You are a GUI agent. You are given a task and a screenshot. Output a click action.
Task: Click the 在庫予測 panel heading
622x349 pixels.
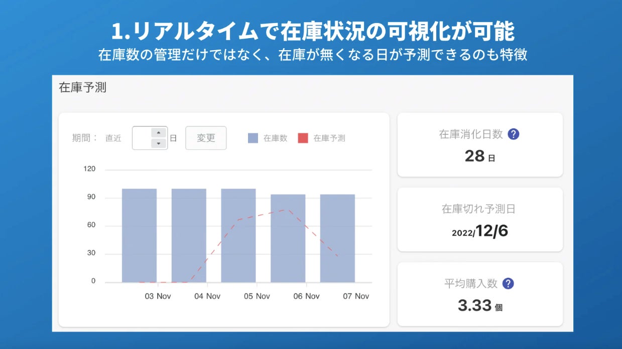click(x=82, y=88)
